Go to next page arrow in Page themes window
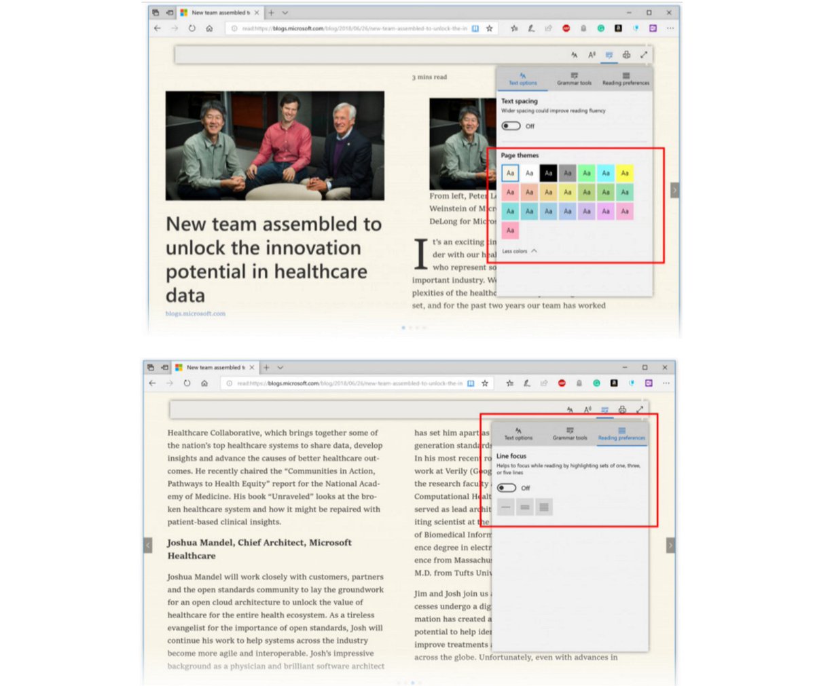Image resolution: width=815 pixels, height=686 pixels. [x=674, y=191]
